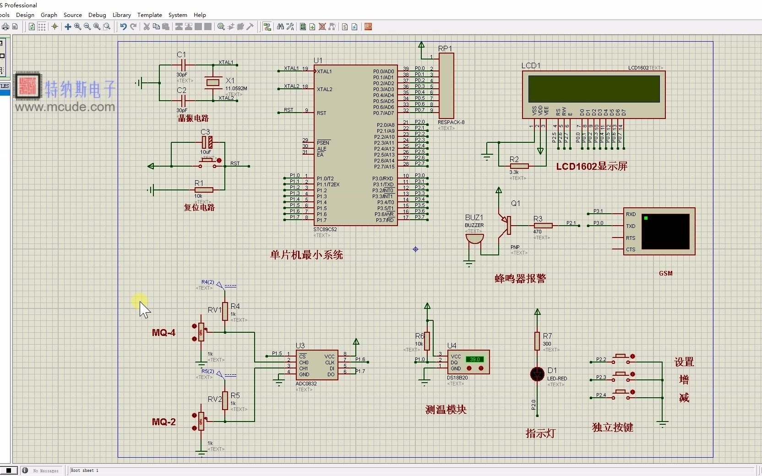Click the DS18B20 temperature decrease arrow

click(x=469, y=368)
